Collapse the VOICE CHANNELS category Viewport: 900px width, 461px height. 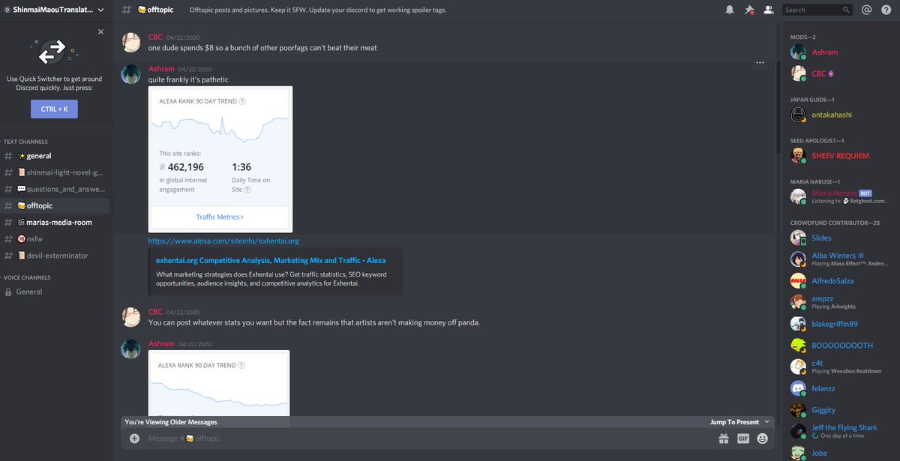click(x=26, y=277)
